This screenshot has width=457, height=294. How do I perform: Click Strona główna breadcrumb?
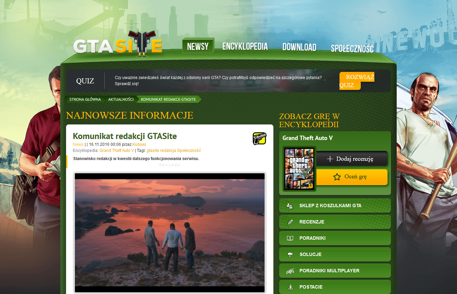(x=85, y=99)
